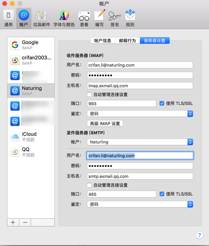Close the 帐户 preferences window
The width and height of the screenshot is (209, 246).
(x=5, y=3)
